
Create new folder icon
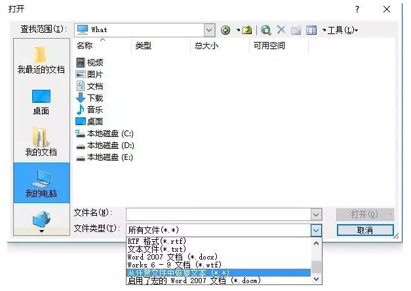pyautogui.click(x=296, y=30)
